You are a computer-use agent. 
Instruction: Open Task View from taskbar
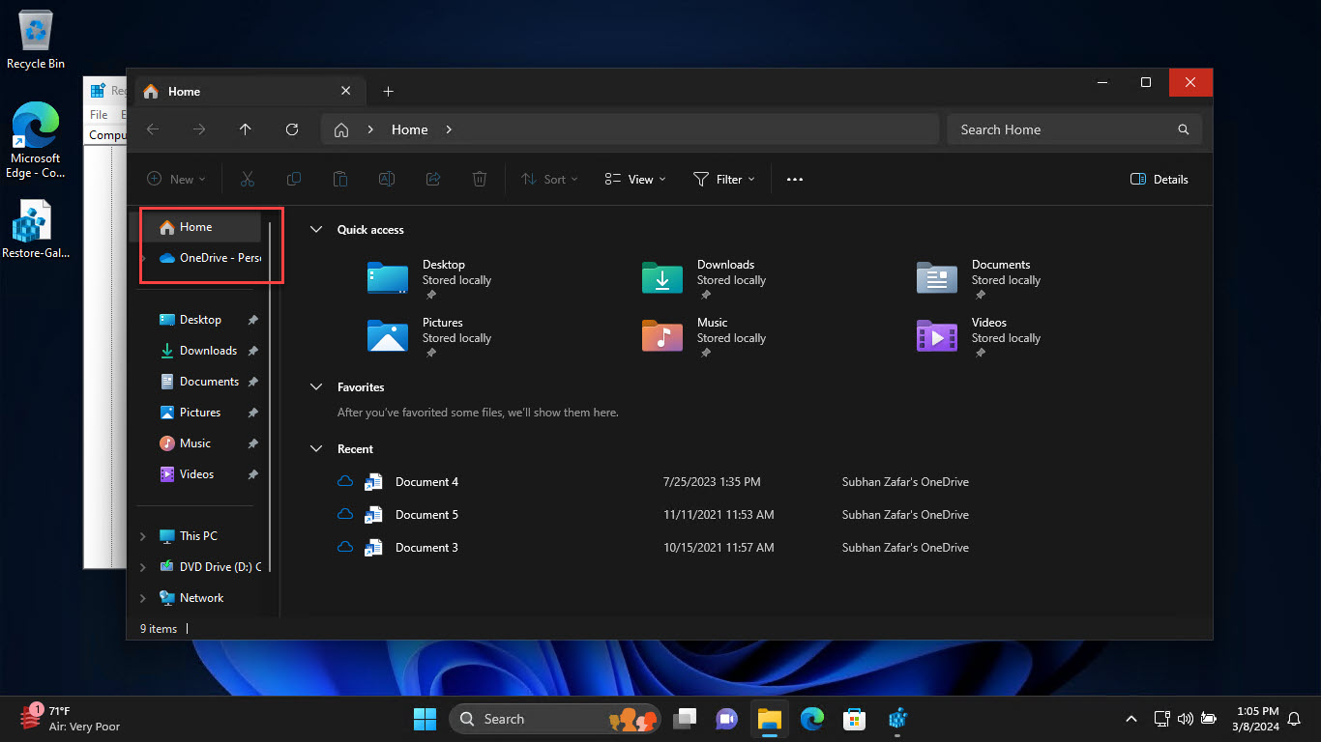click(x=686, y=719)
